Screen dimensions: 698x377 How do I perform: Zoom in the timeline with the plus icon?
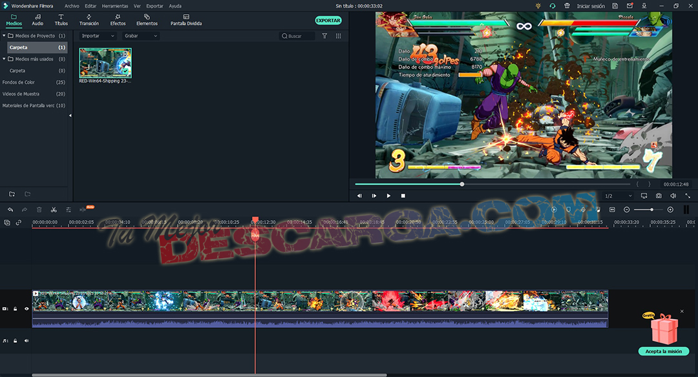670,209
